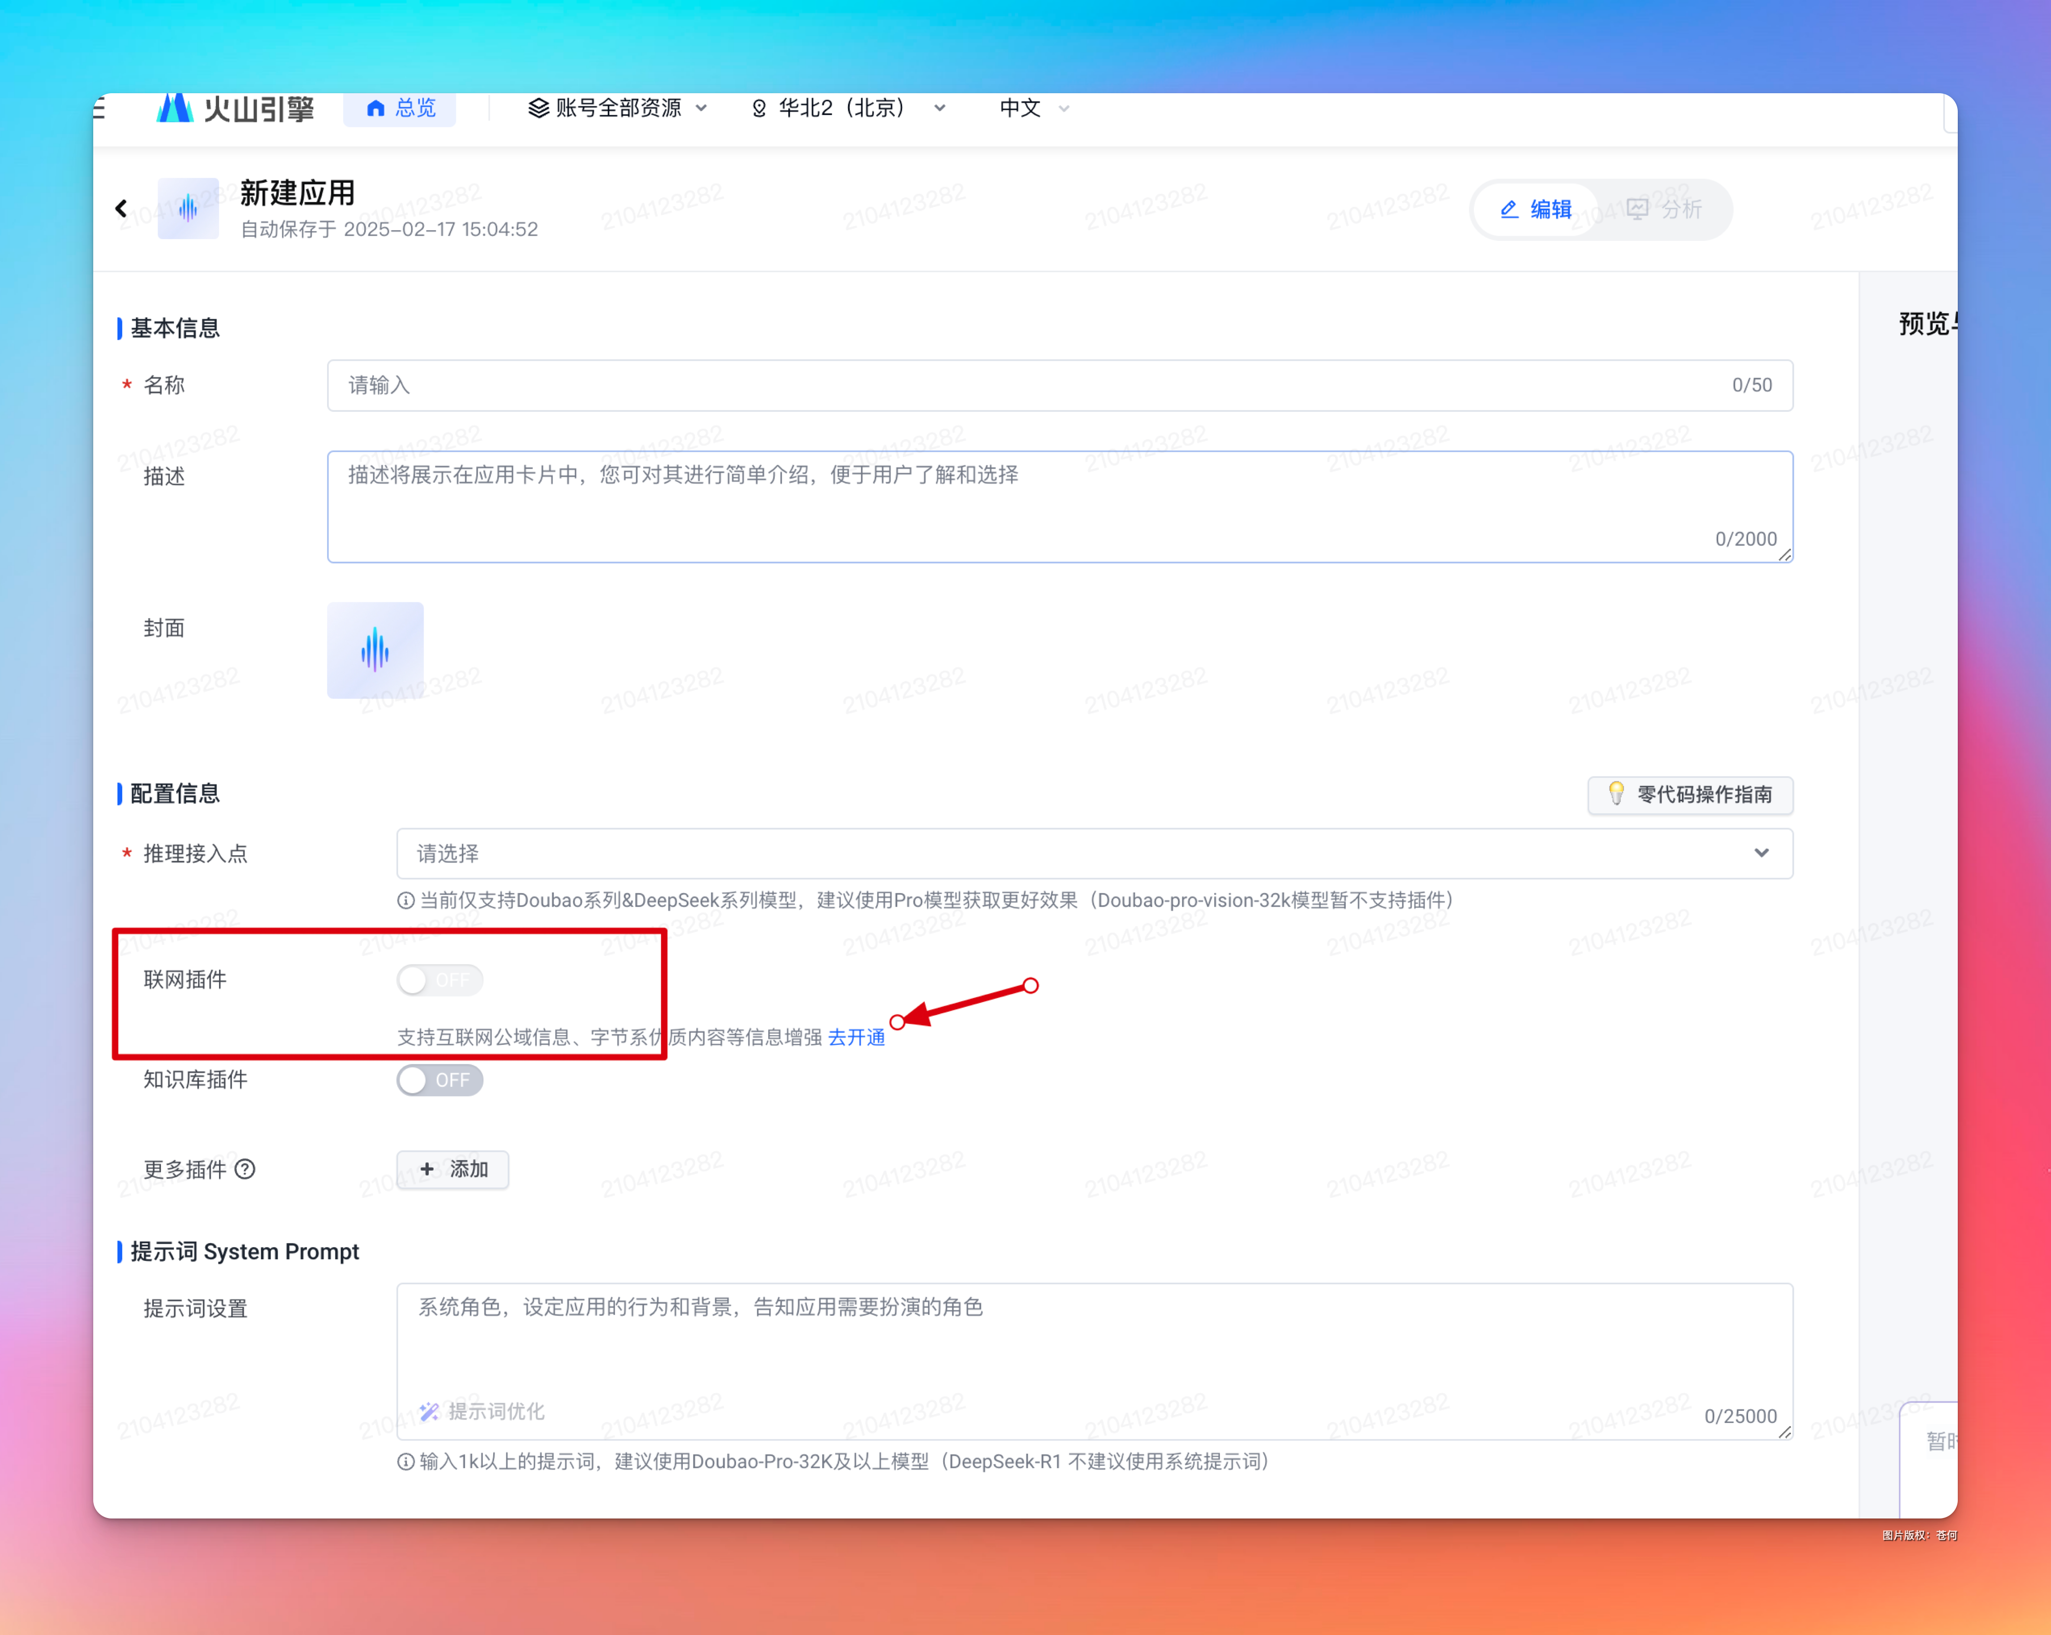Click the 火山引擎 logo

pyautogui.click(x=235, y=109)
